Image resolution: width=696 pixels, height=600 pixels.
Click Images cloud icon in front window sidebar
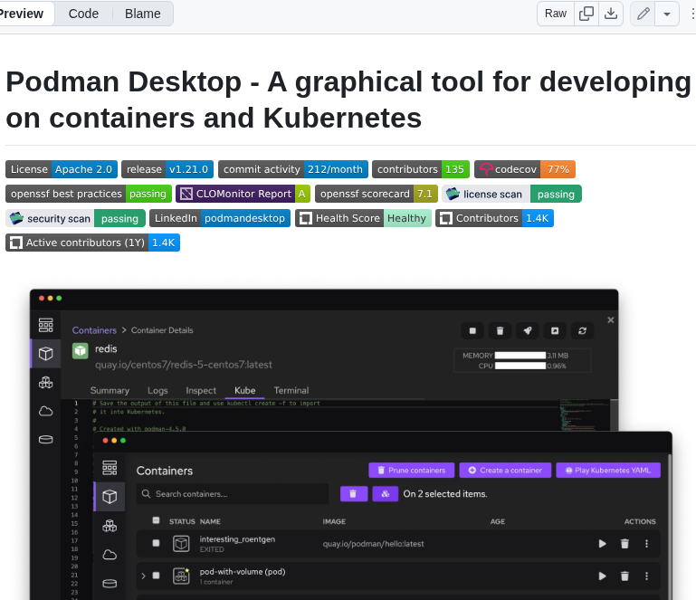coord(110,555)
